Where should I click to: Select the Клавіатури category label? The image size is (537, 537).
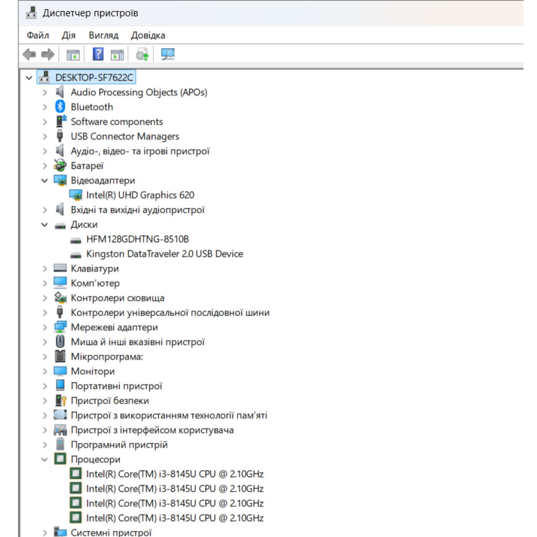pos(95,268)
